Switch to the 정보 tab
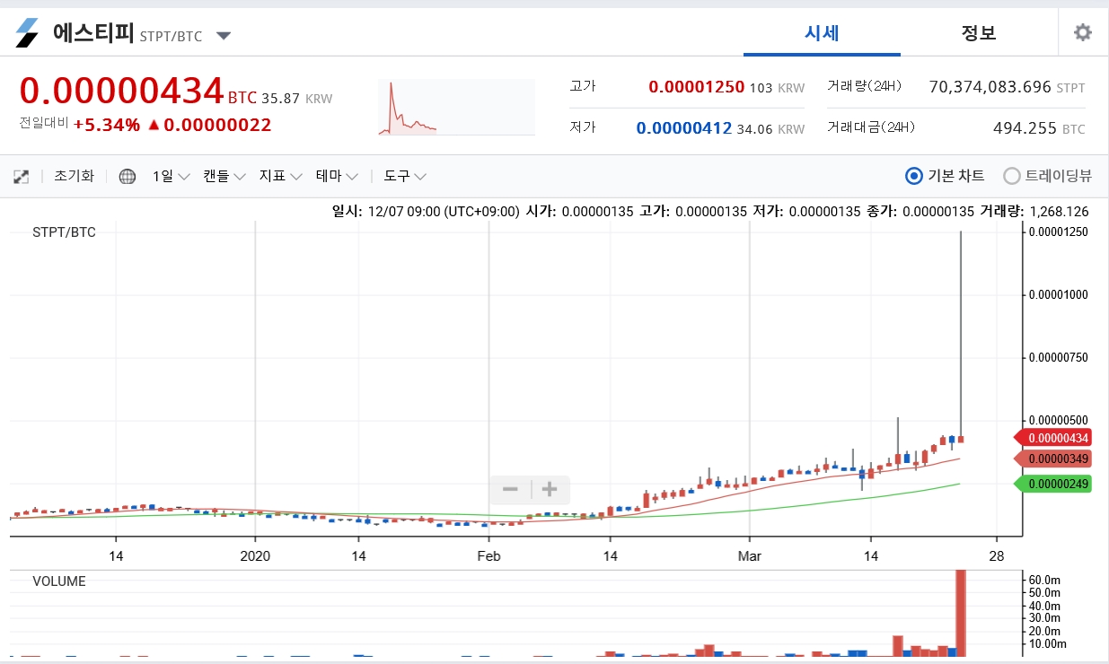This screenshot has height=664, width=1109. click(x=979, y=33)
